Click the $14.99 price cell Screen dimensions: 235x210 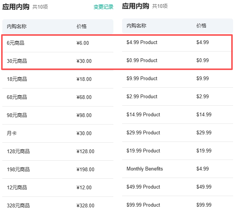204,114
